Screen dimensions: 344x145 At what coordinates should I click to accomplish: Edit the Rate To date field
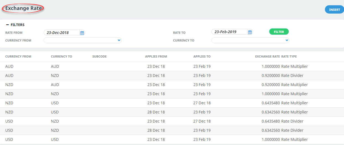click(x=230, y=32)
